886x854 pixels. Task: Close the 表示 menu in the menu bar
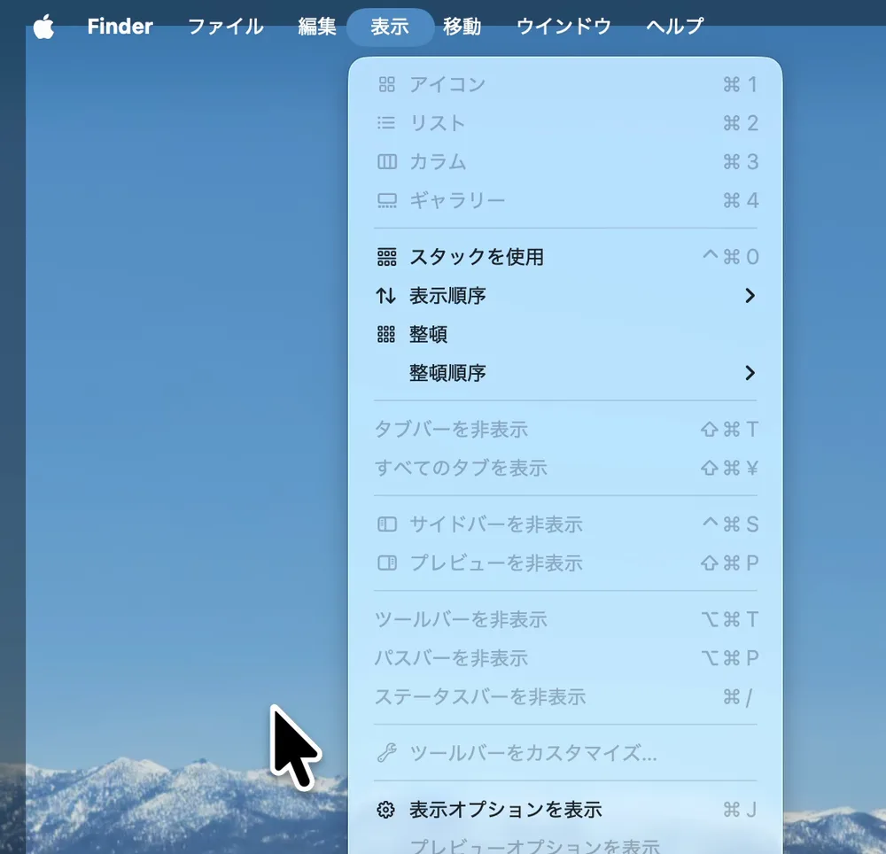[390, 27]
